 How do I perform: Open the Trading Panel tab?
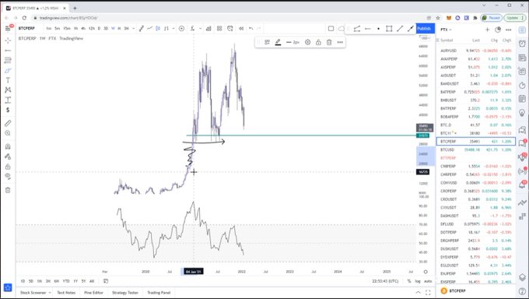(x=159, y=293)
